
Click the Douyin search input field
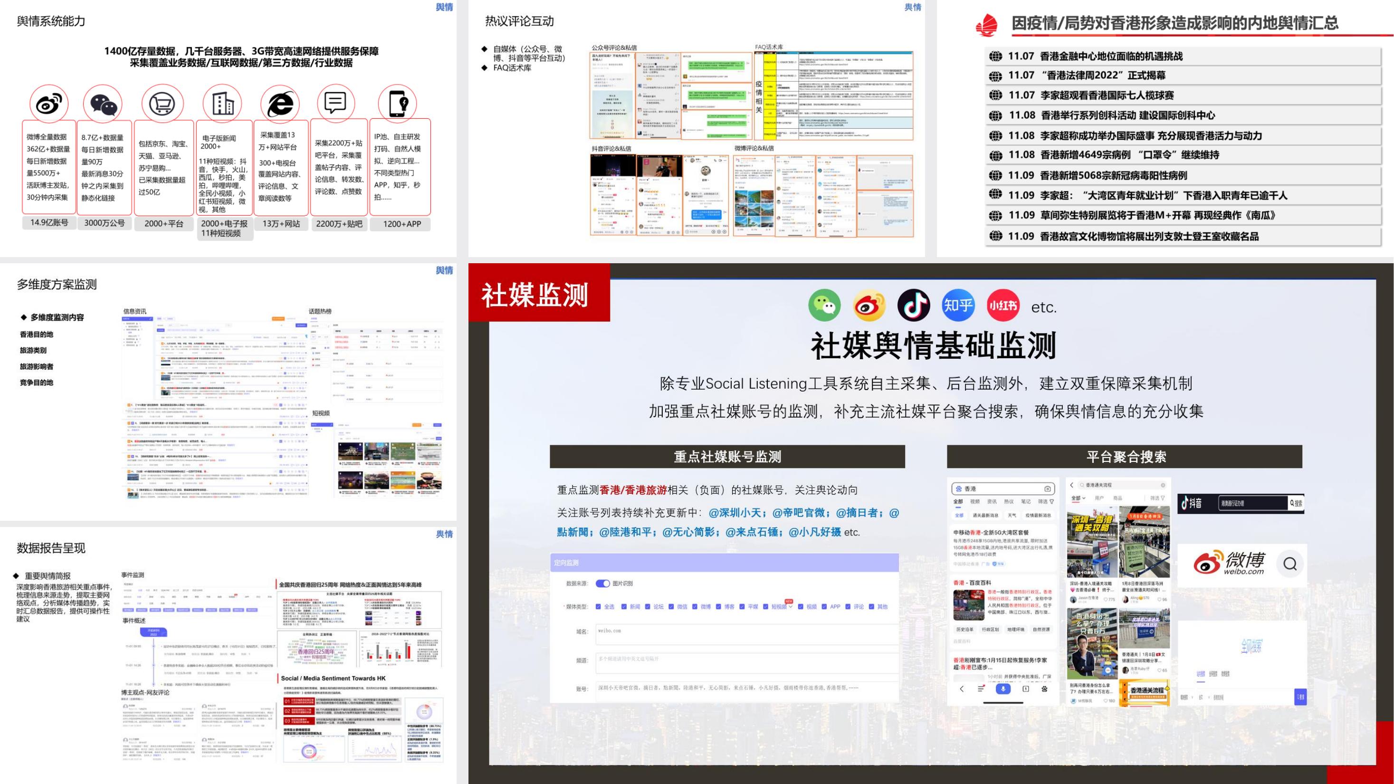click(x=1253, y=503)
